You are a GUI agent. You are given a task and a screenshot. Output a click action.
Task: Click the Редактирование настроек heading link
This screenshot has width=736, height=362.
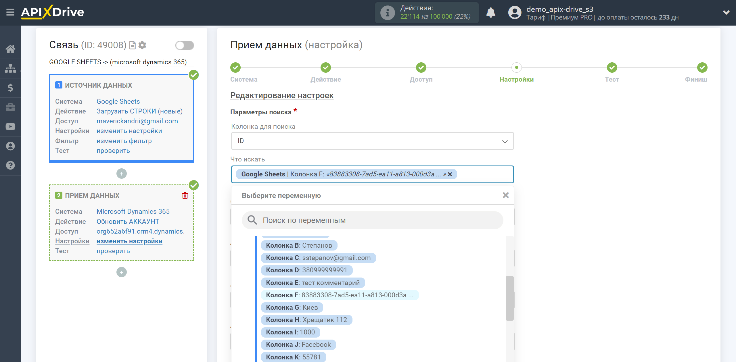(x=282, y=95)
